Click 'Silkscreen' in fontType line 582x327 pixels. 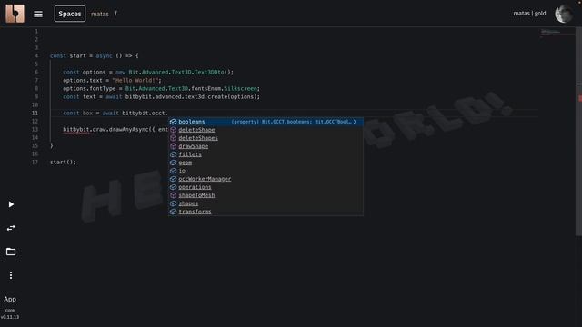click(240, 89)
